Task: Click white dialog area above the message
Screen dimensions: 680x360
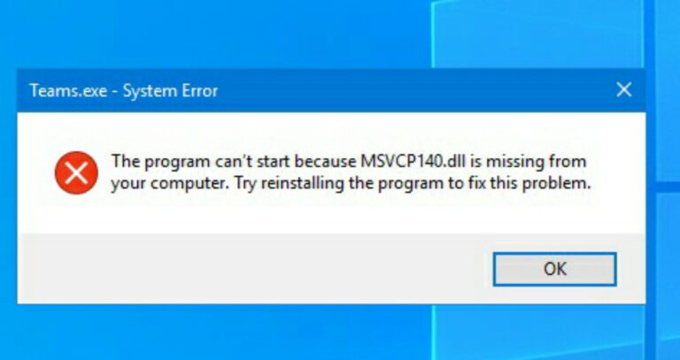Action: point(329,130)
